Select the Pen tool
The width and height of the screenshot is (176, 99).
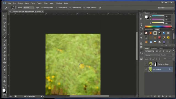coord(4,67)
